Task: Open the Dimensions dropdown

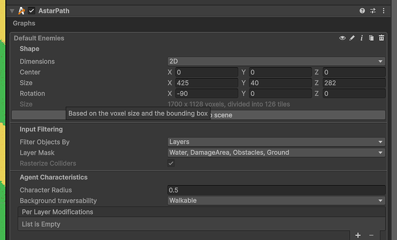Action: click(x=276, y=61)
